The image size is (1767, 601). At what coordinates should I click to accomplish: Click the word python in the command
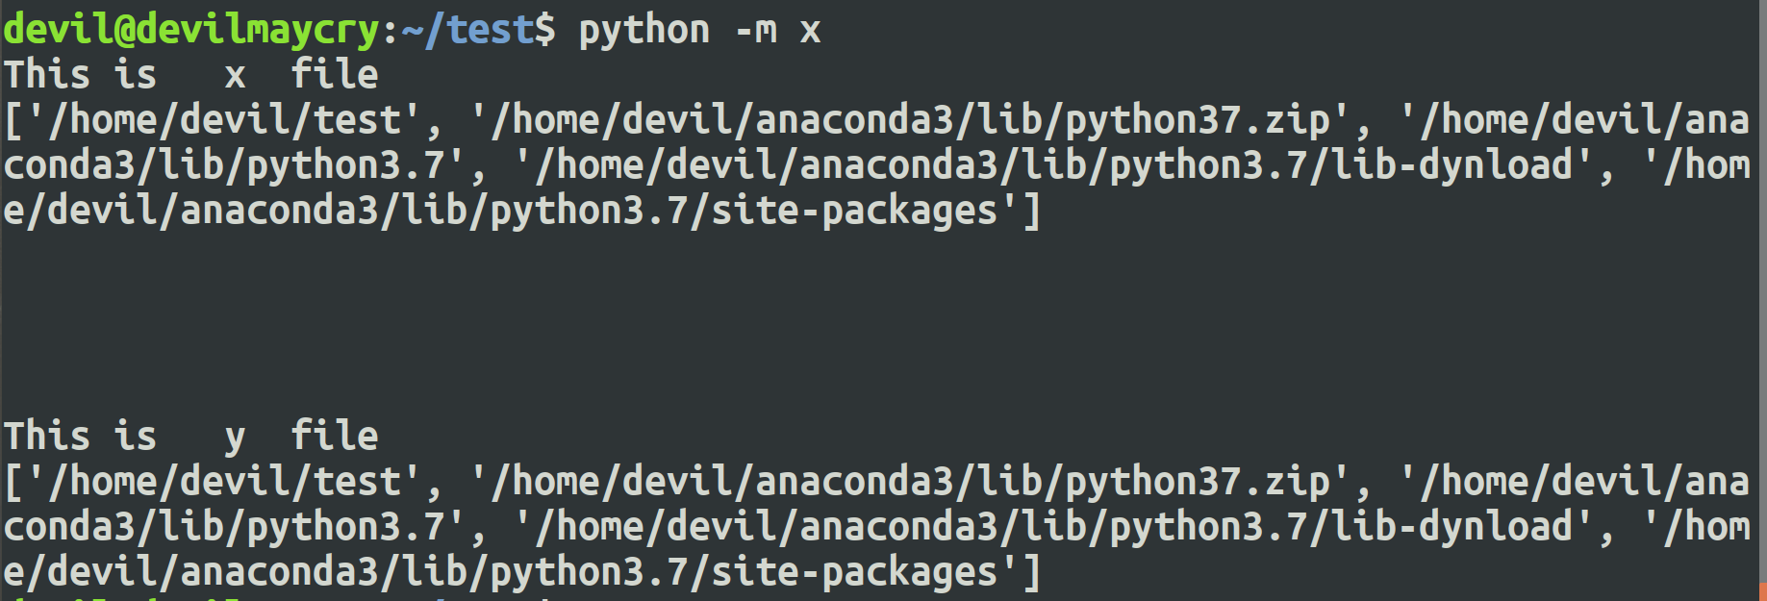coord(644,30)
